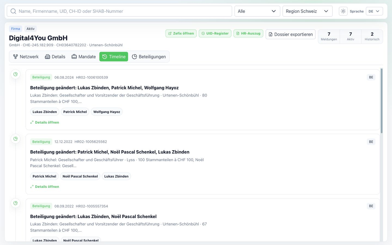Image resolution: width=392 pixels, height=245 pixels.
Task: Click Noël Pascal Schenkel chip in 12.12.2022 entry
Action: [x=80, y=176]
